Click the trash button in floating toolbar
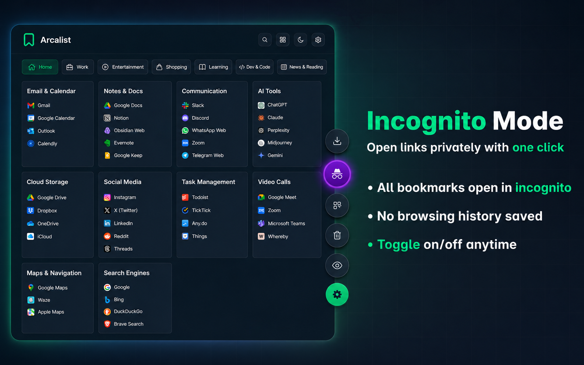 [x=337, y=235]
